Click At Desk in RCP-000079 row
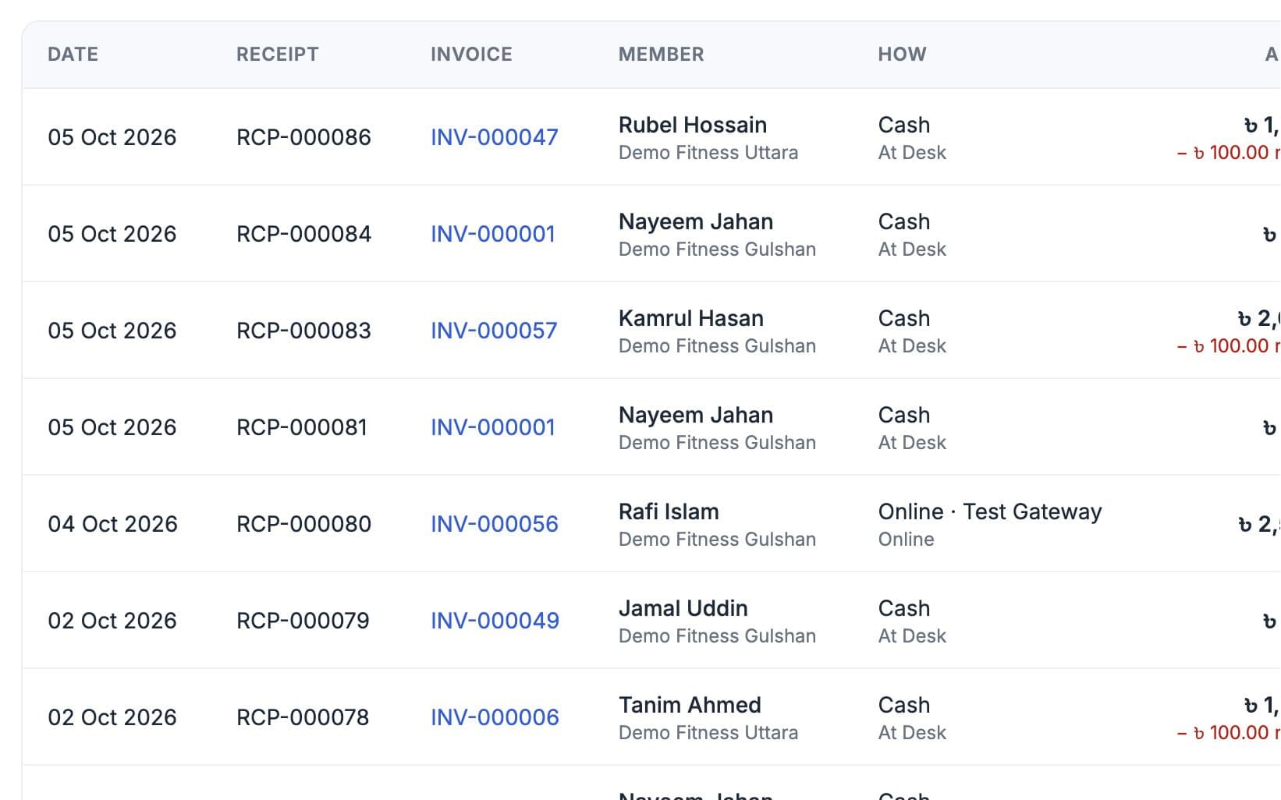 912,636
